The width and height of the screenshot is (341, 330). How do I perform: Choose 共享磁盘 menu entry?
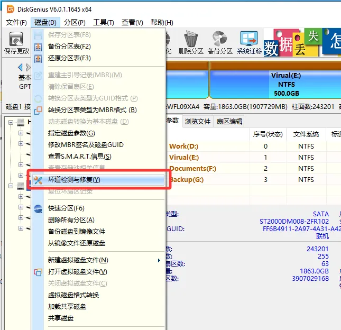tap(98, 318)
